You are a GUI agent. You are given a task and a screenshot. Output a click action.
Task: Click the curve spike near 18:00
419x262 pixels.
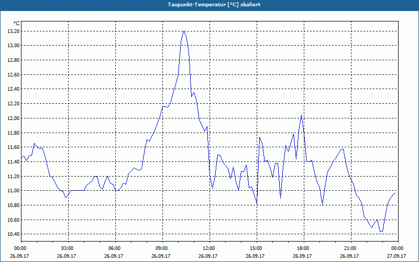pos(302,115)
